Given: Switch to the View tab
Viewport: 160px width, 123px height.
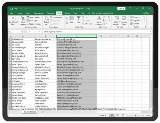Looking at the screenshot, I should [75, 13].
